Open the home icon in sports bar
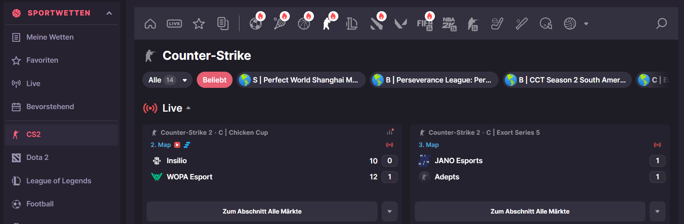The width and height of the screenshot is (684, 224). coord(150,24)
